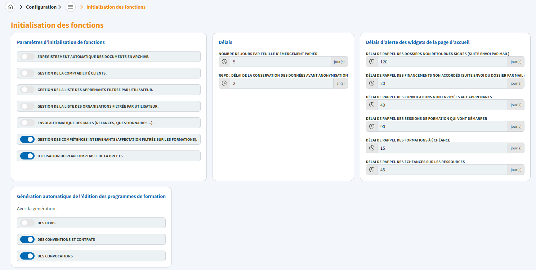Enable envoi automatique des mails toggle
Image resolution: width=536 pixels, height=270 pixels.
pos(27,123)
